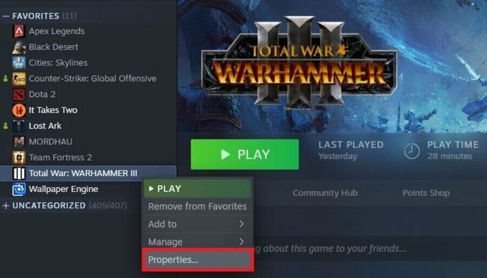This screenshot has width=487, height=278.
Task: Click the Apex Legends game icon
Action: pos(19,31)
